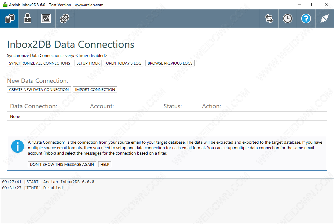Close the Inbox2DB window

[x=326, y=5]
